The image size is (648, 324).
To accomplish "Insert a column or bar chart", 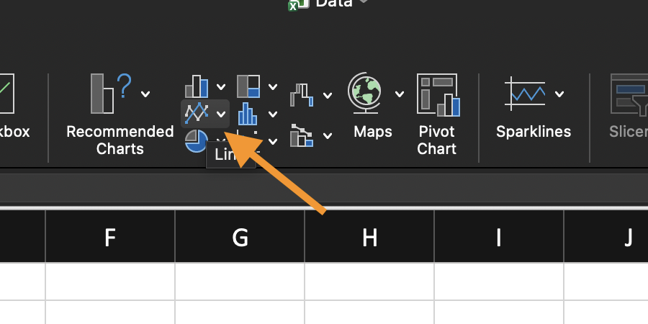I will point(197,87).
